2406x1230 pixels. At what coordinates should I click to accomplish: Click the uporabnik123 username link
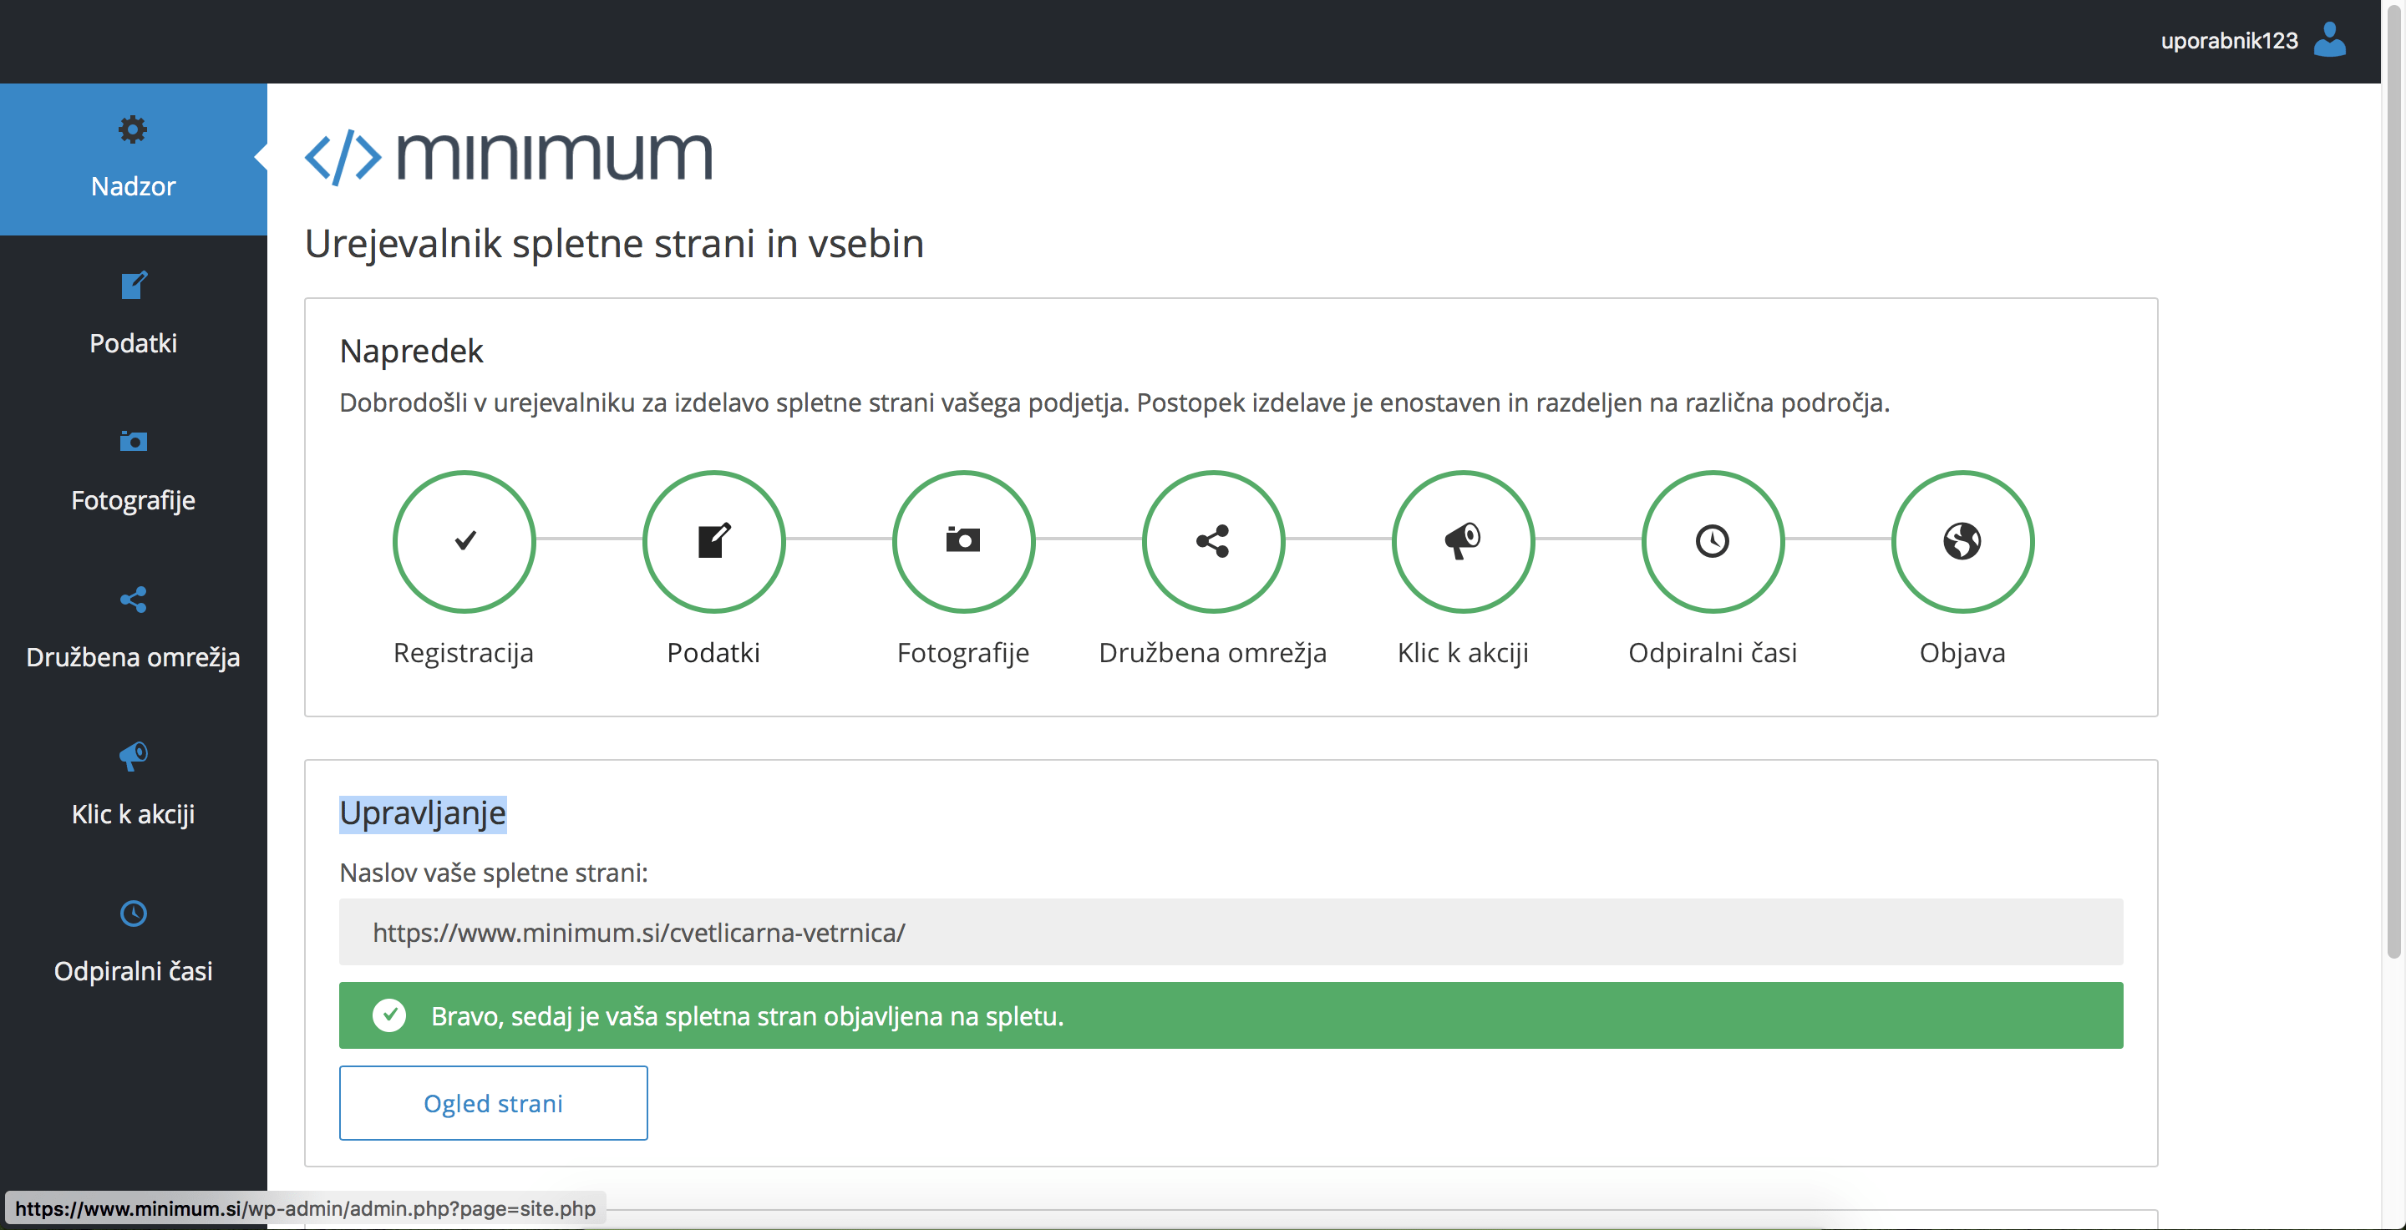click(2229, 41)
